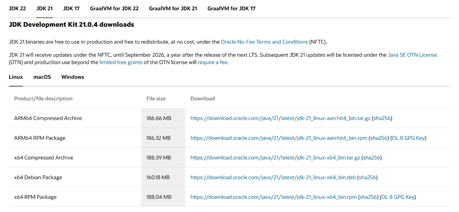The image size is (459, 212).
Task: Switch to the JDK 22 tab
Action: point(17,9)
